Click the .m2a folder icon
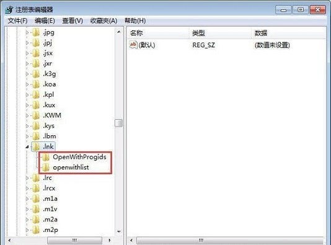This screenshot has height=245, width=331. (36, 219)
